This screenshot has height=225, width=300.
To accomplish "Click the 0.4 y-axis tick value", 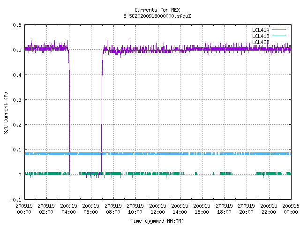I will [17, 75].
